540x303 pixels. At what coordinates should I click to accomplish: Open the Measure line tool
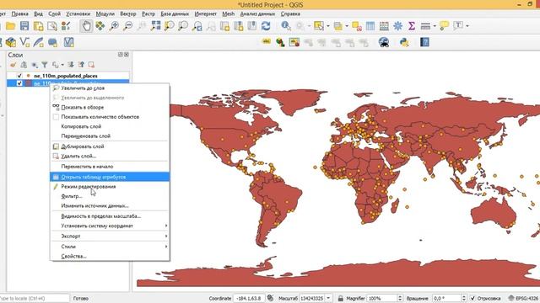tap(425, 26)
